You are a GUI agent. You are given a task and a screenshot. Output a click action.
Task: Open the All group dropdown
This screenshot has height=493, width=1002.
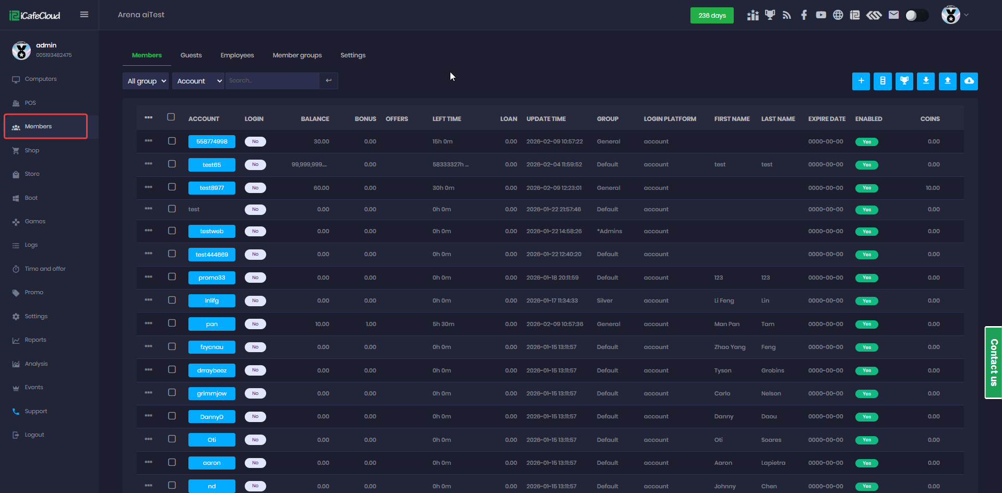coord(146,81)
